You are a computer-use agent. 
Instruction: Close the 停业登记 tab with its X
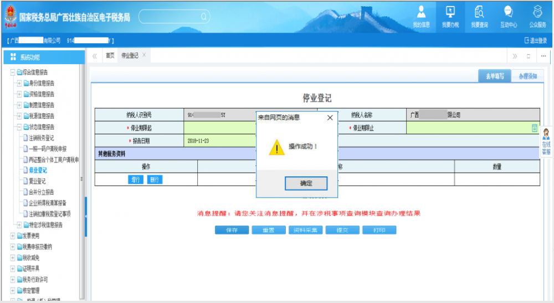[x=144, y=55]
